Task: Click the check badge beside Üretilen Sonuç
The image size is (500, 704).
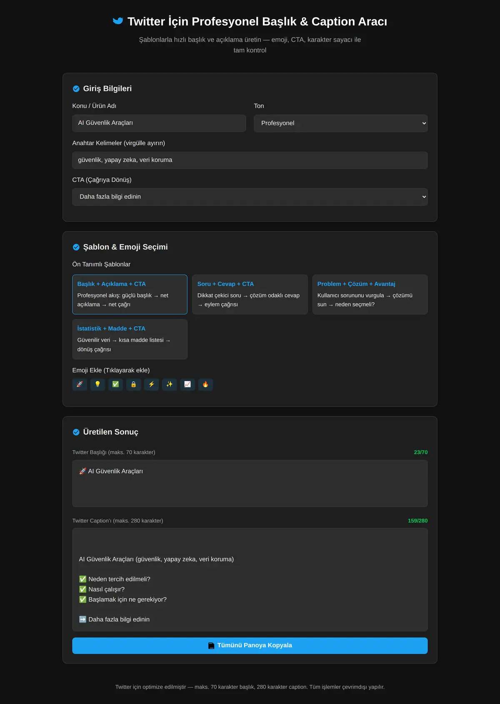Action: click(x=76, y=432)
